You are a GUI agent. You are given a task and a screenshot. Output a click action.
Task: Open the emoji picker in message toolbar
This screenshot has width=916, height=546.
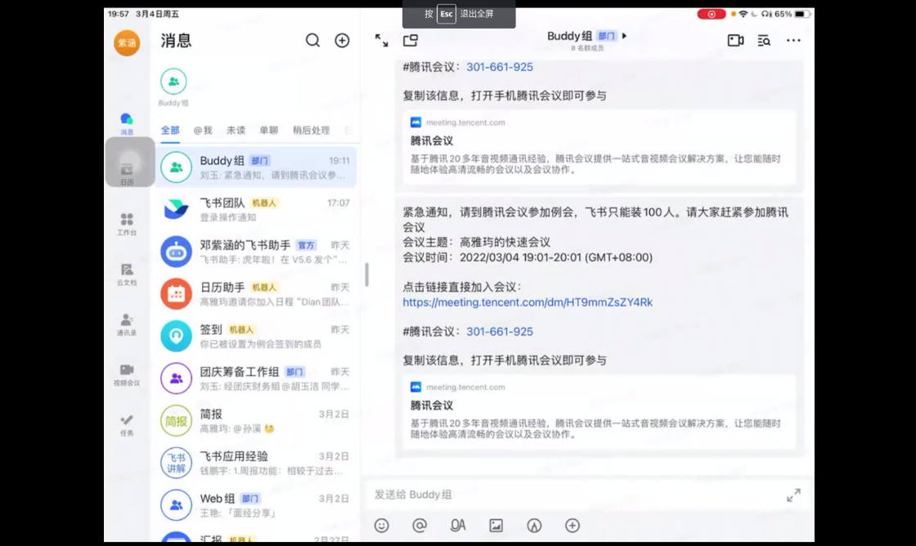point(381,526)
